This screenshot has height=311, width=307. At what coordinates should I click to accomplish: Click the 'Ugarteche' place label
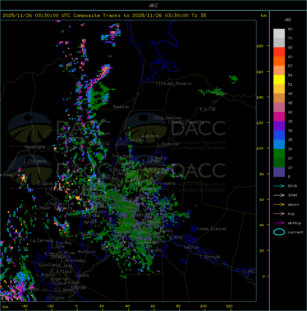tap(91, 234)
